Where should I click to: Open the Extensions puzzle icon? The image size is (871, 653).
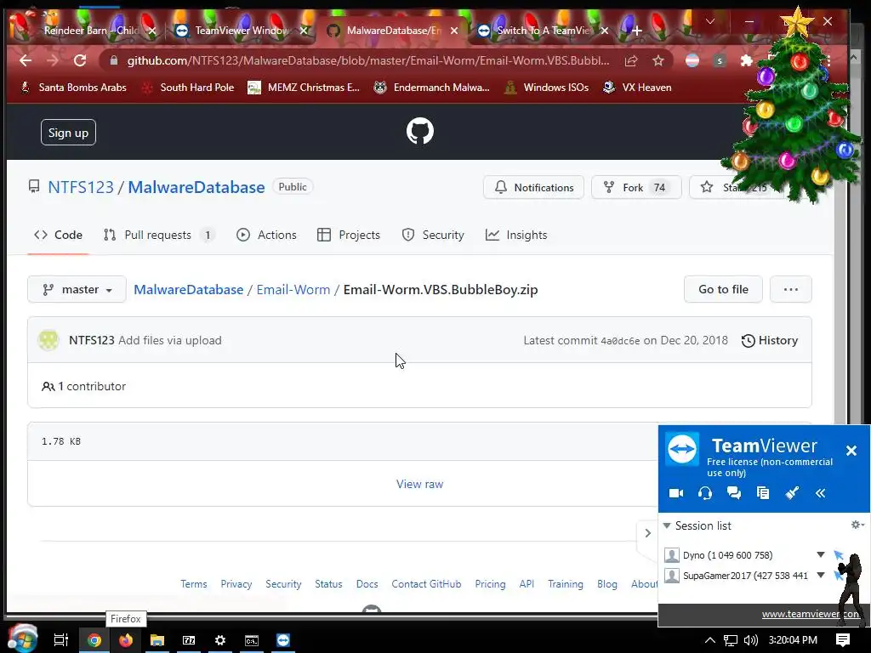(x=747, y=60)
